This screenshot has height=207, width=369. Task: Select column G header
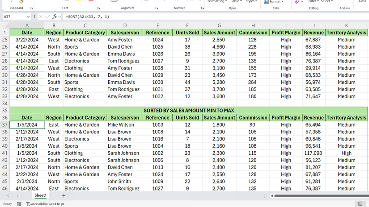click(219, 25)
